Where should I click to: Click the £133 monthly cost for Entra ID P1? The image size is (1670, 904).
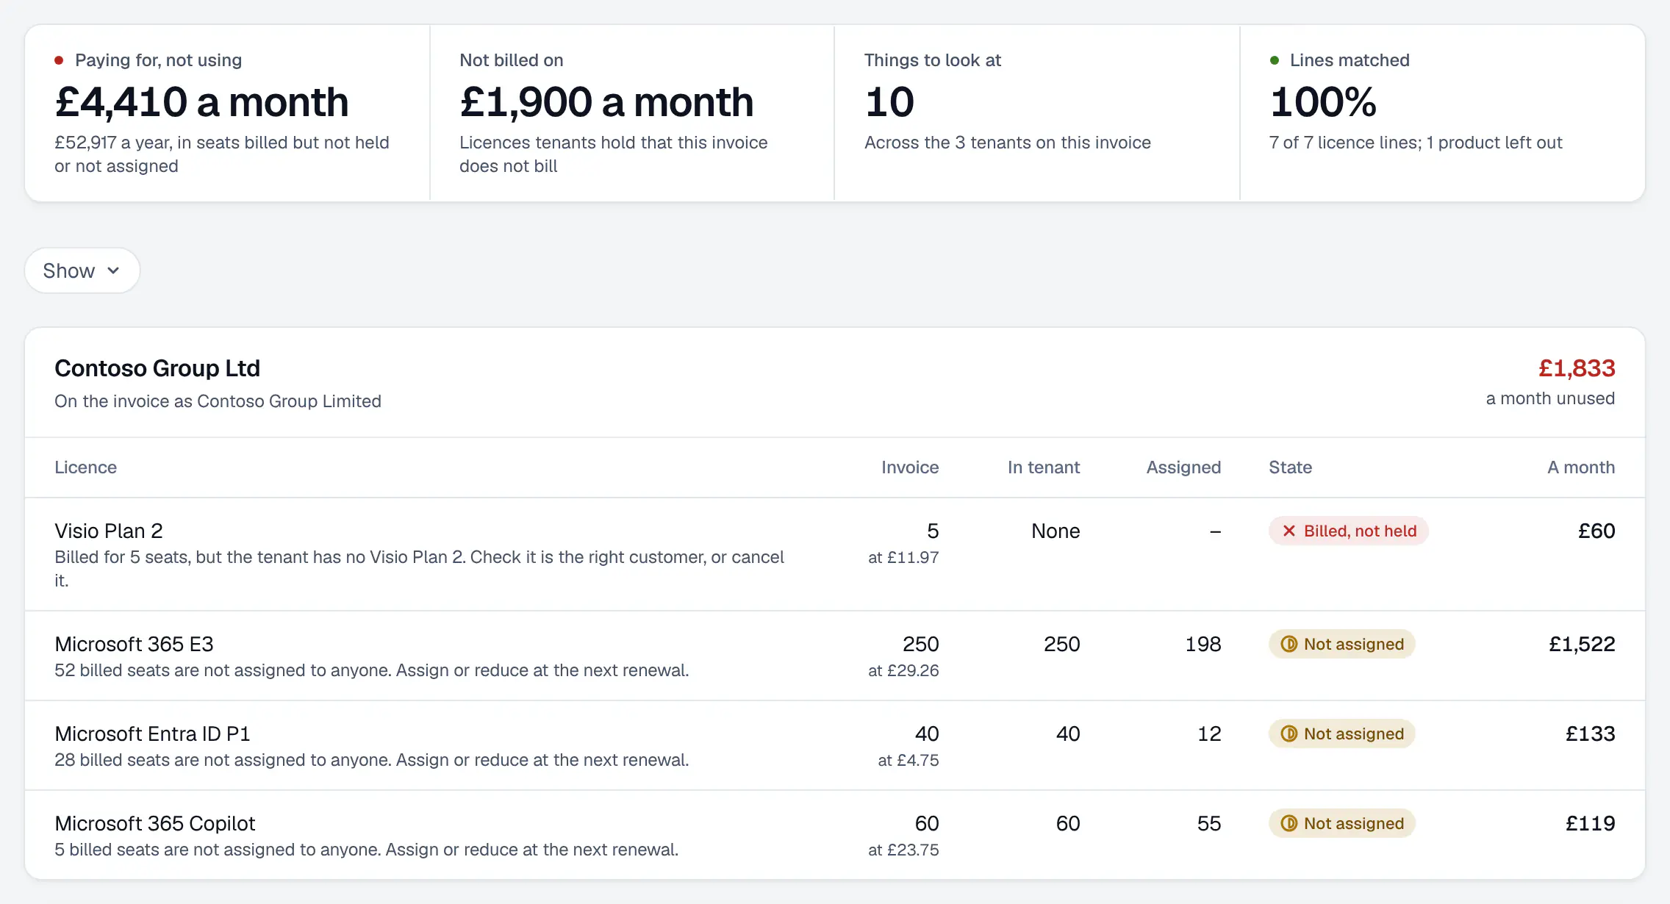[x=1590, y=733]
